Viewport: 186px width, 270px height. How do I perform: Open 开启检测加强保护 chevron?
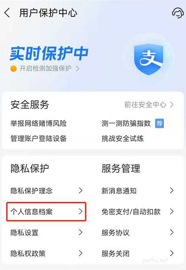[x=77, y=68]
